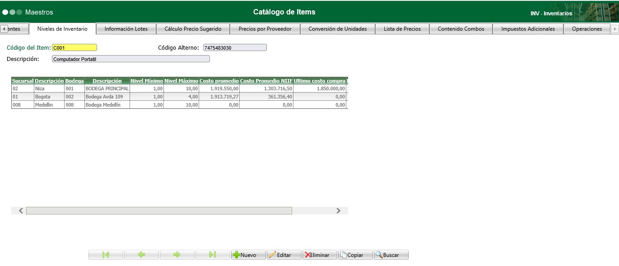Sort by Nivel Máximo column header
619x266 pixels.
click(181, 81)
